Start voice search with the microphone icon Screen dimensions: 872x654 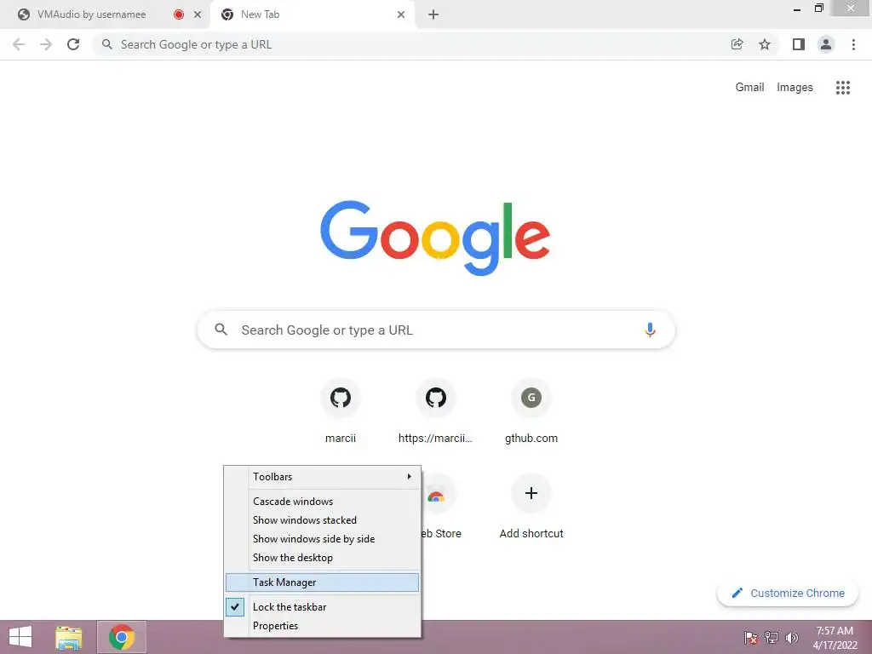click(x=650, y=330)
